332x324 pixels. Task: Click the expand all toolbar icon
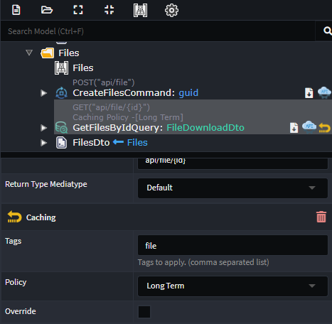[x=78, y=10]
